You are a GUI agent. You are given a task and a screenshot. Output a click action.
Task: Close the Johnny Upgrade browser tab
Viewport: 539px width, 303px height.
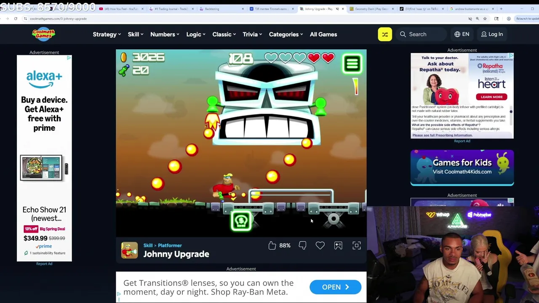point(343,9)
